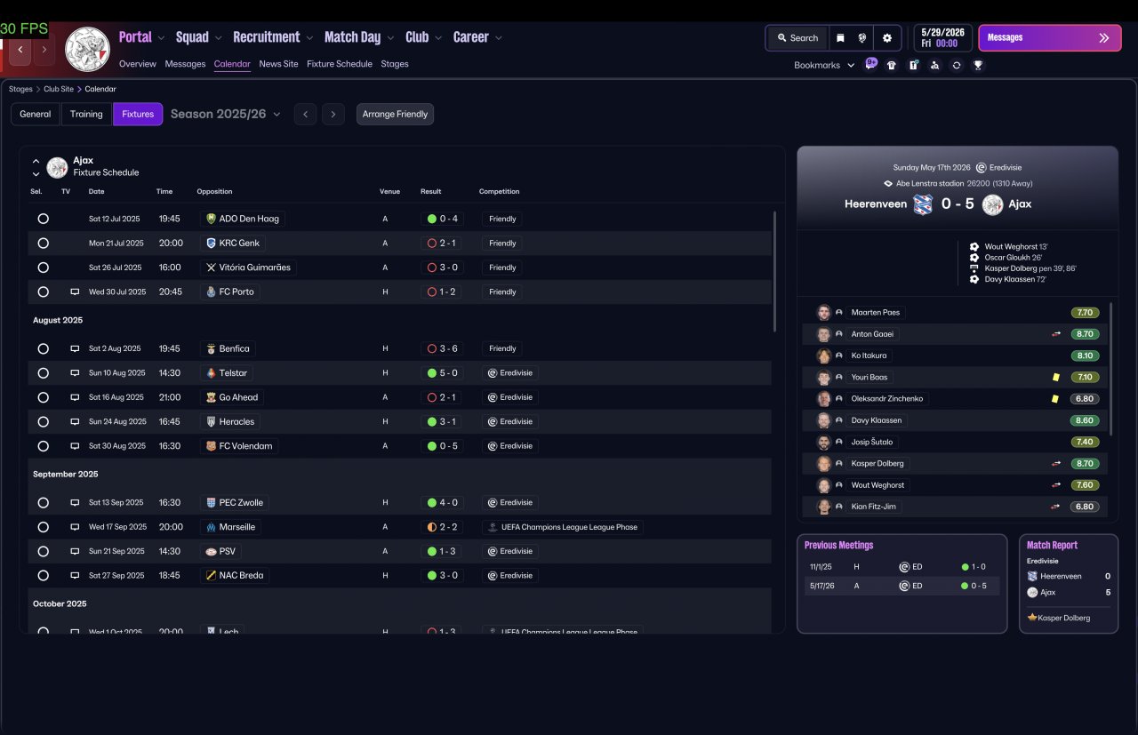Click the Marseille opposition name
The height and width of the screenshot is (735, 1138).
click(236, 527)
